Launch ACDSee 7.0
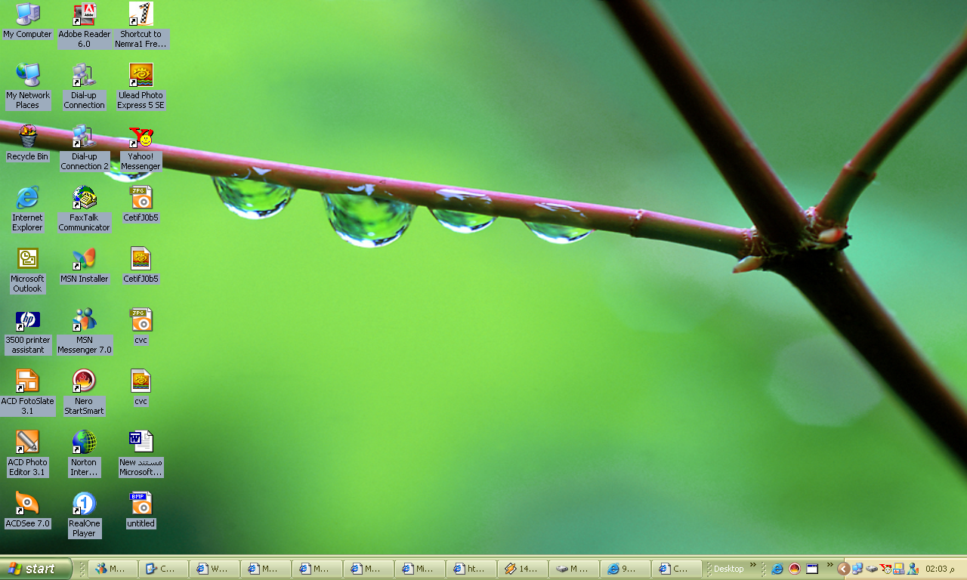Screen dimensions: 967x580 [27, 511]
